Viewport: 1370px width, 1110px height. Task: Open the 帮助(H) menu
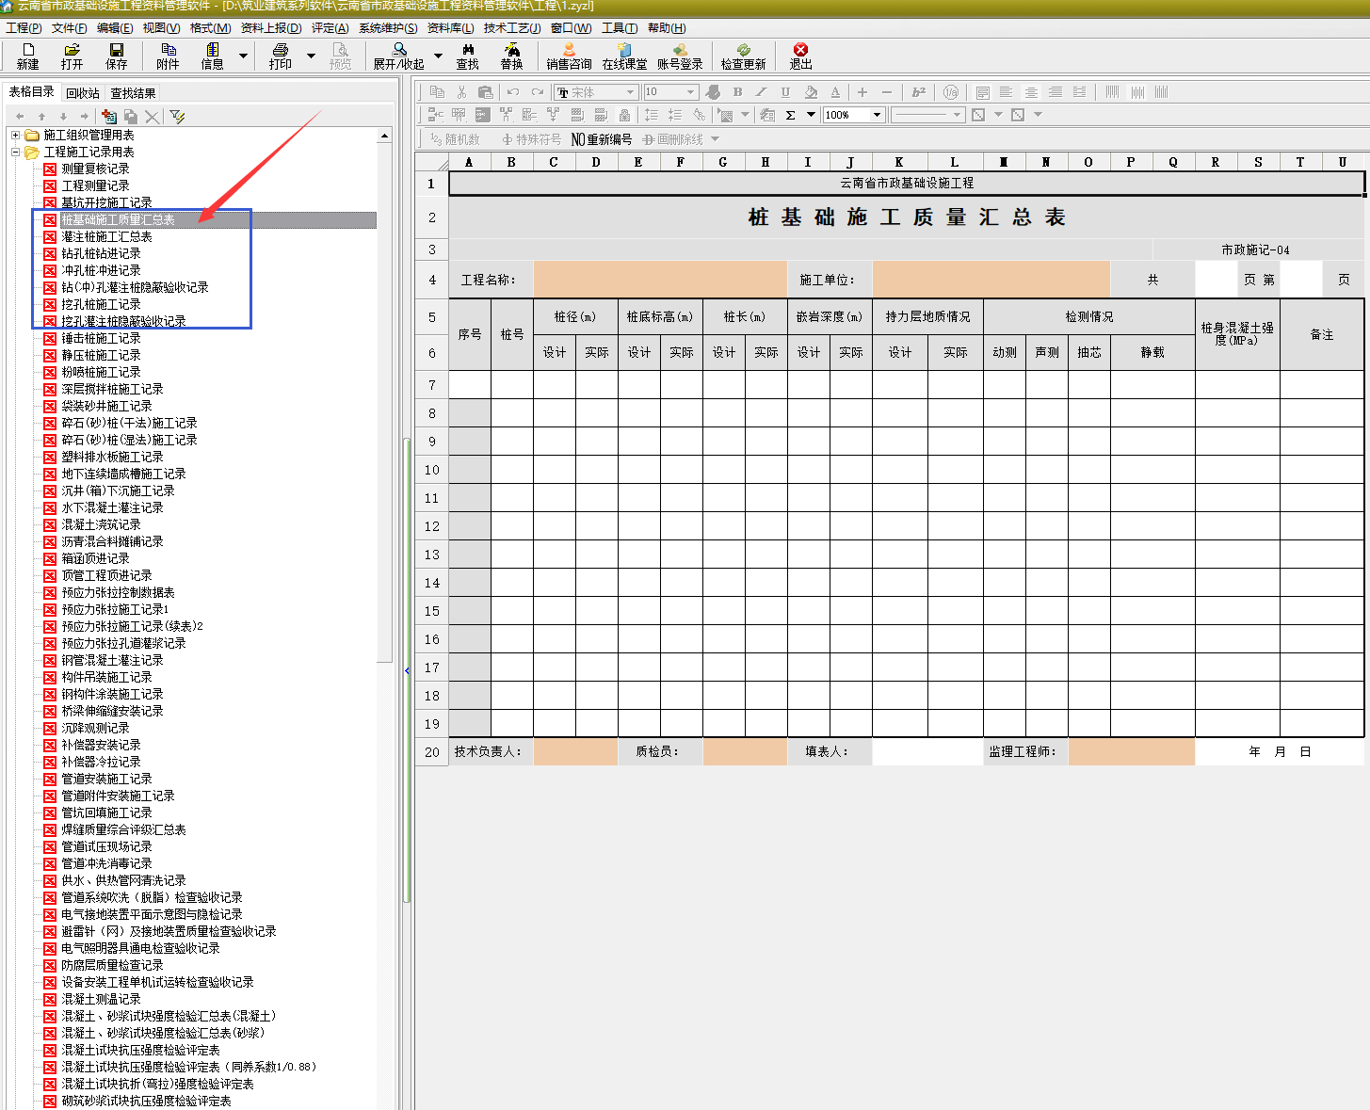coord(667,28)
